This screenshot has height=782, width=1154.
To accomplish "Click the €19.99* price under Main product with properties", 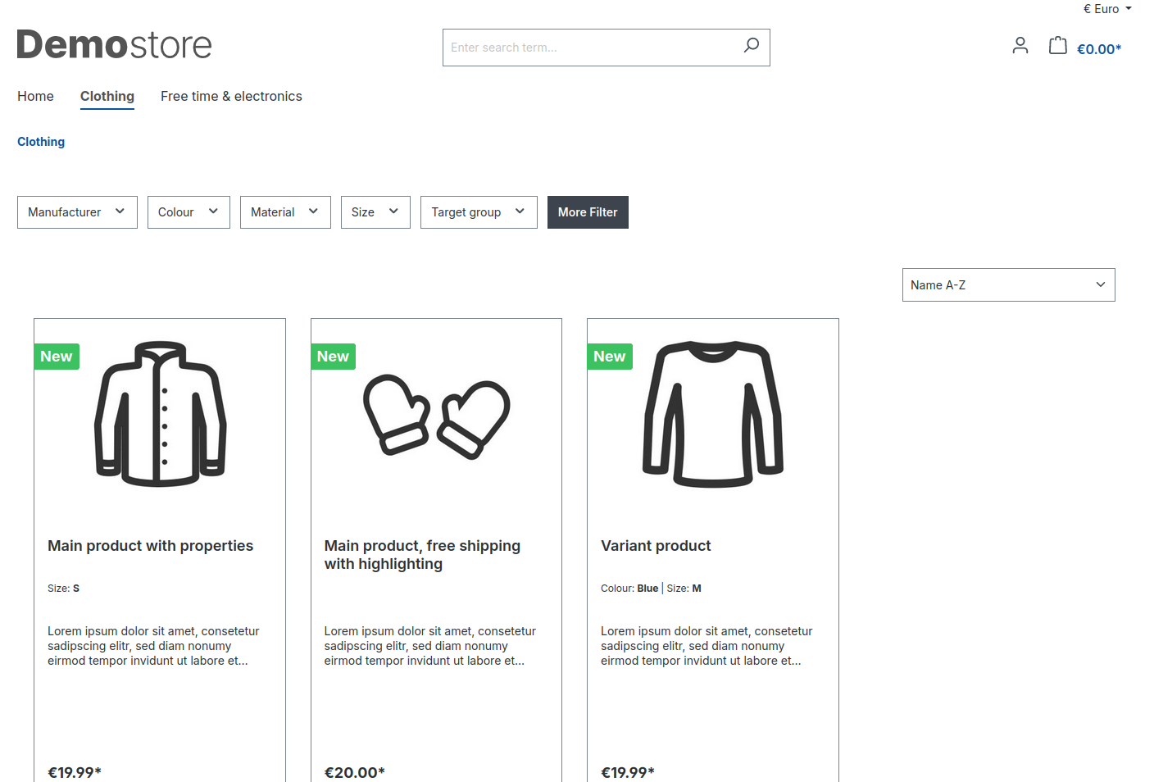I will click(x=75, y=772).
